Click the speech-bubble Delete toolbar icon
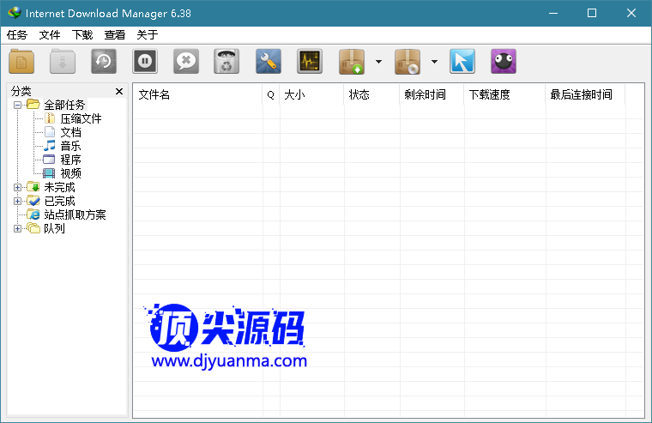The image size is (652, 423). 186,62
